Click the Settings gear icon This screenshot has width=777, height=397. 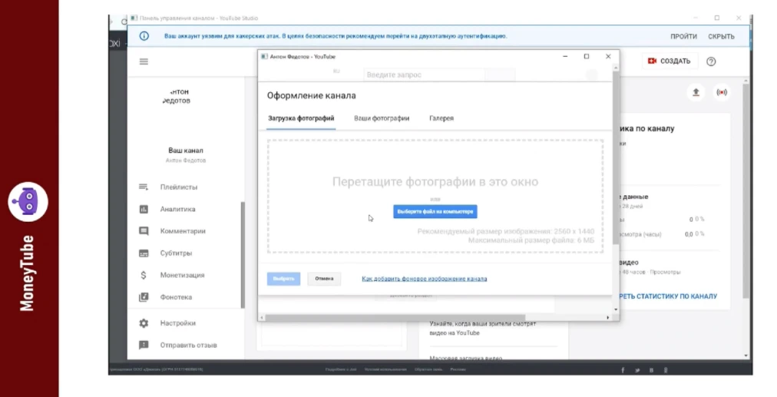click(x=144, y=323)
